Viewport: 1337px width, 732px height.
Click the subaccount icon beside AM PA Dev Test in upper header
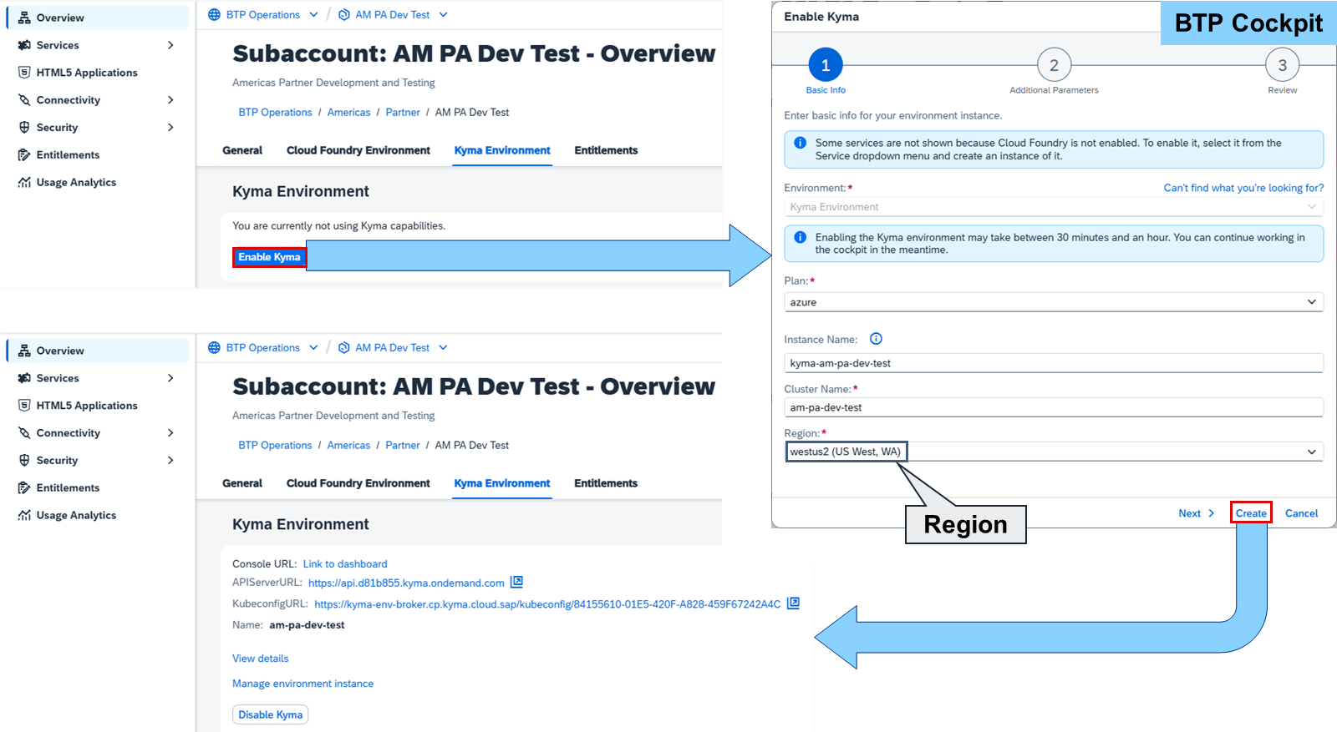(x=344, y=14)
